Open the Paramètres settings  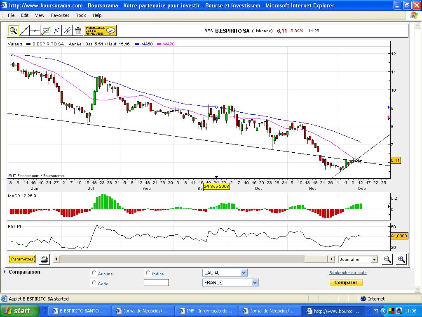pyautogui.click(x=22, y=259)
